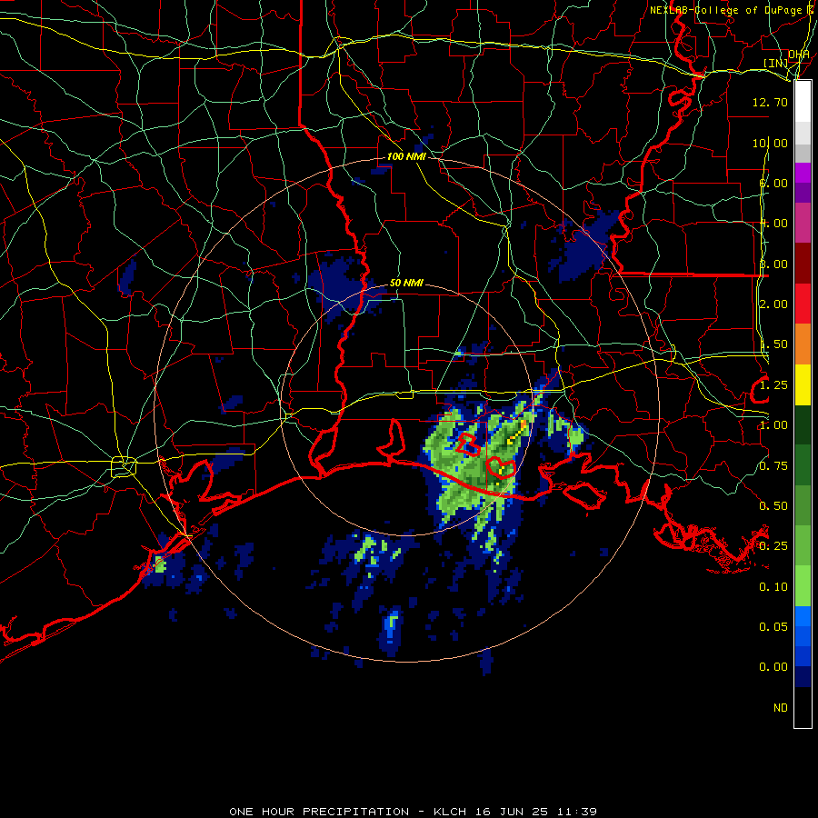Viewport: 818px width, 818px height.
Task: Click the '[IN]' units label
Action: click(x=776, y=64)
